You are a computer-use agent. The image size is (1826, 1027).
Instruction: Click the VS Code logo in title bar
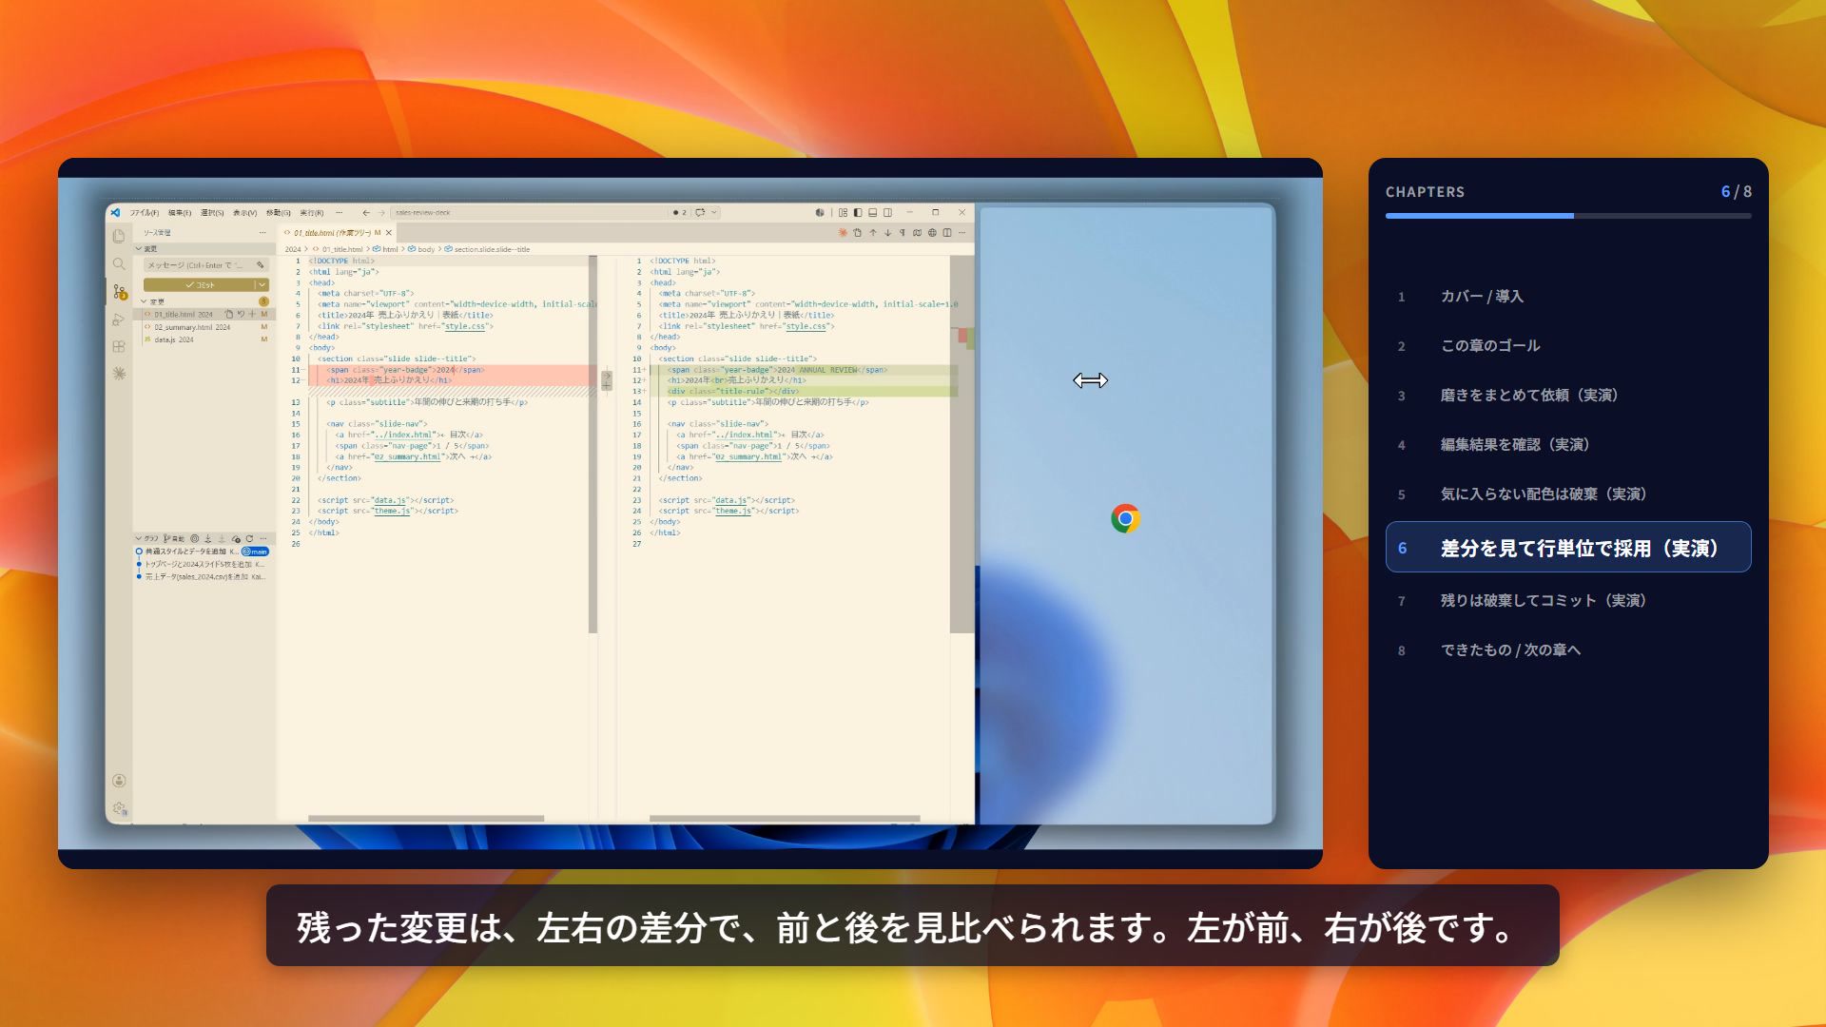pyautogui.click(x=115, y=212)
